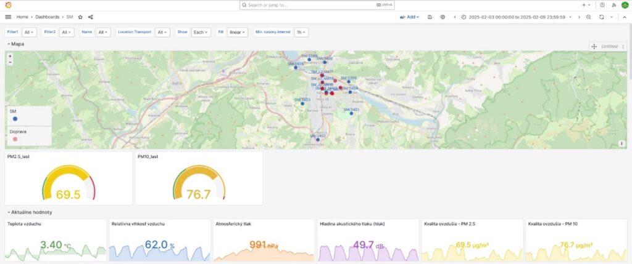Open the plus new-item menu
This screenshot has height=264, width=632.
(x=586, y=5)
